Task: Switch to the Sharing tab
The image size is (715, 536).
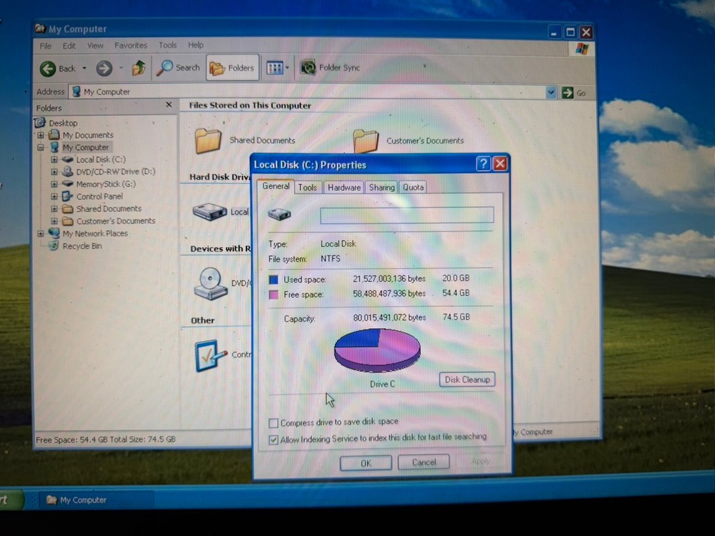Action: tap(382, 187)
